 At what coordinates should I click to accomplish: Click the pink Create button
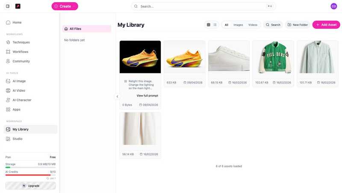65,6
